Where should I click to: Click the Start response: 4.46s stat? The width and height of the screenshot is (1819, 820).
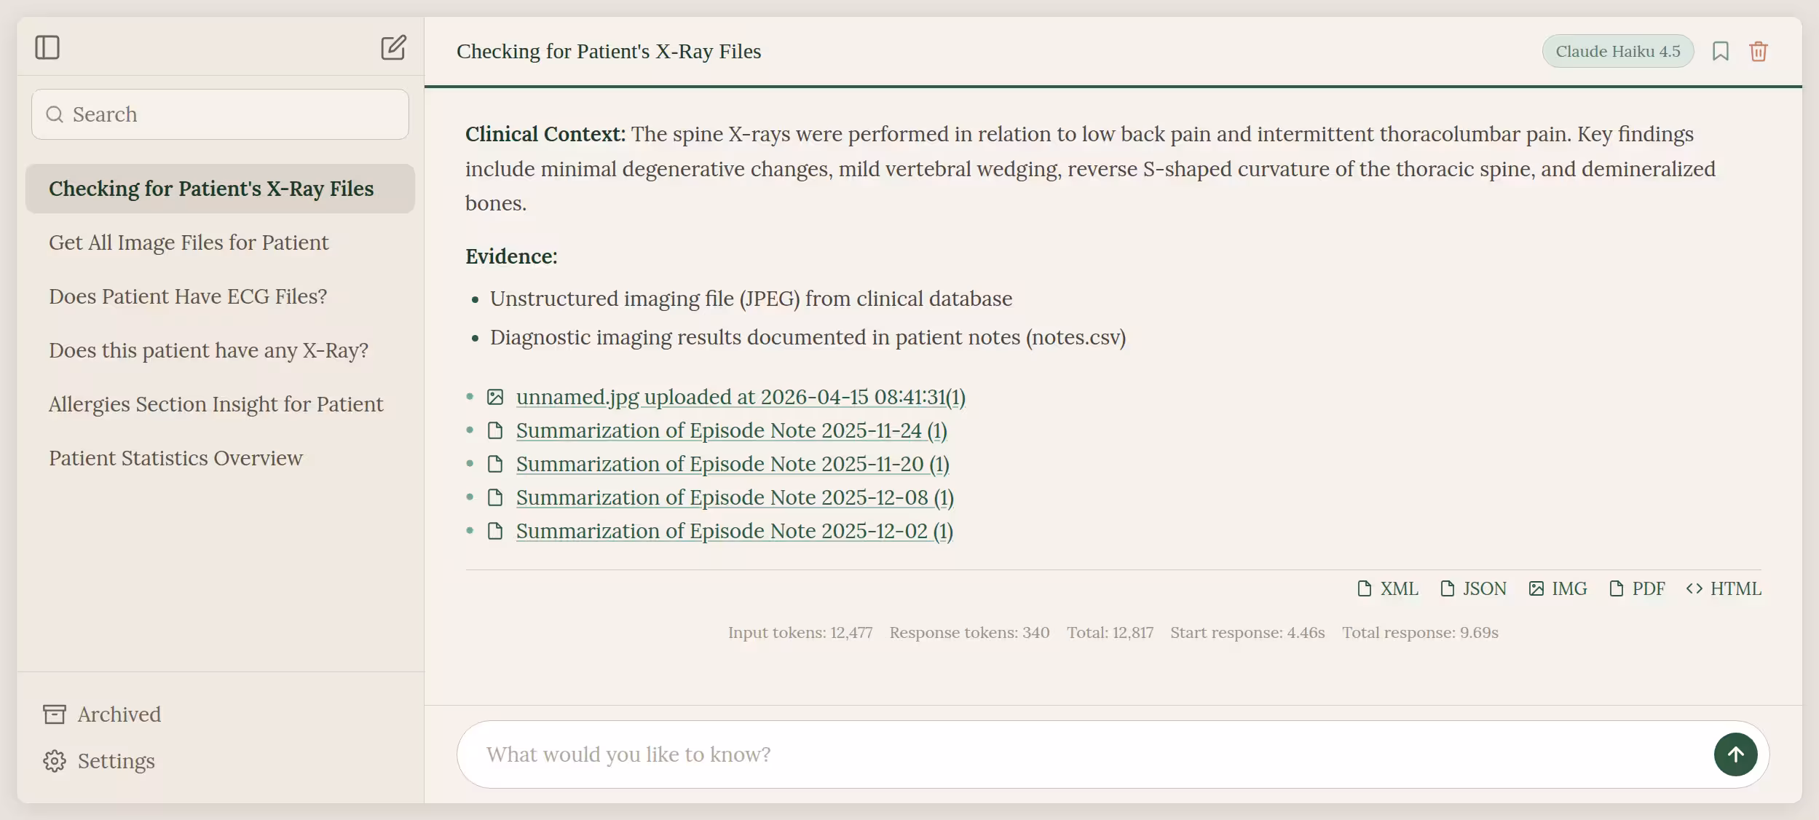[x=1247, y=632]
